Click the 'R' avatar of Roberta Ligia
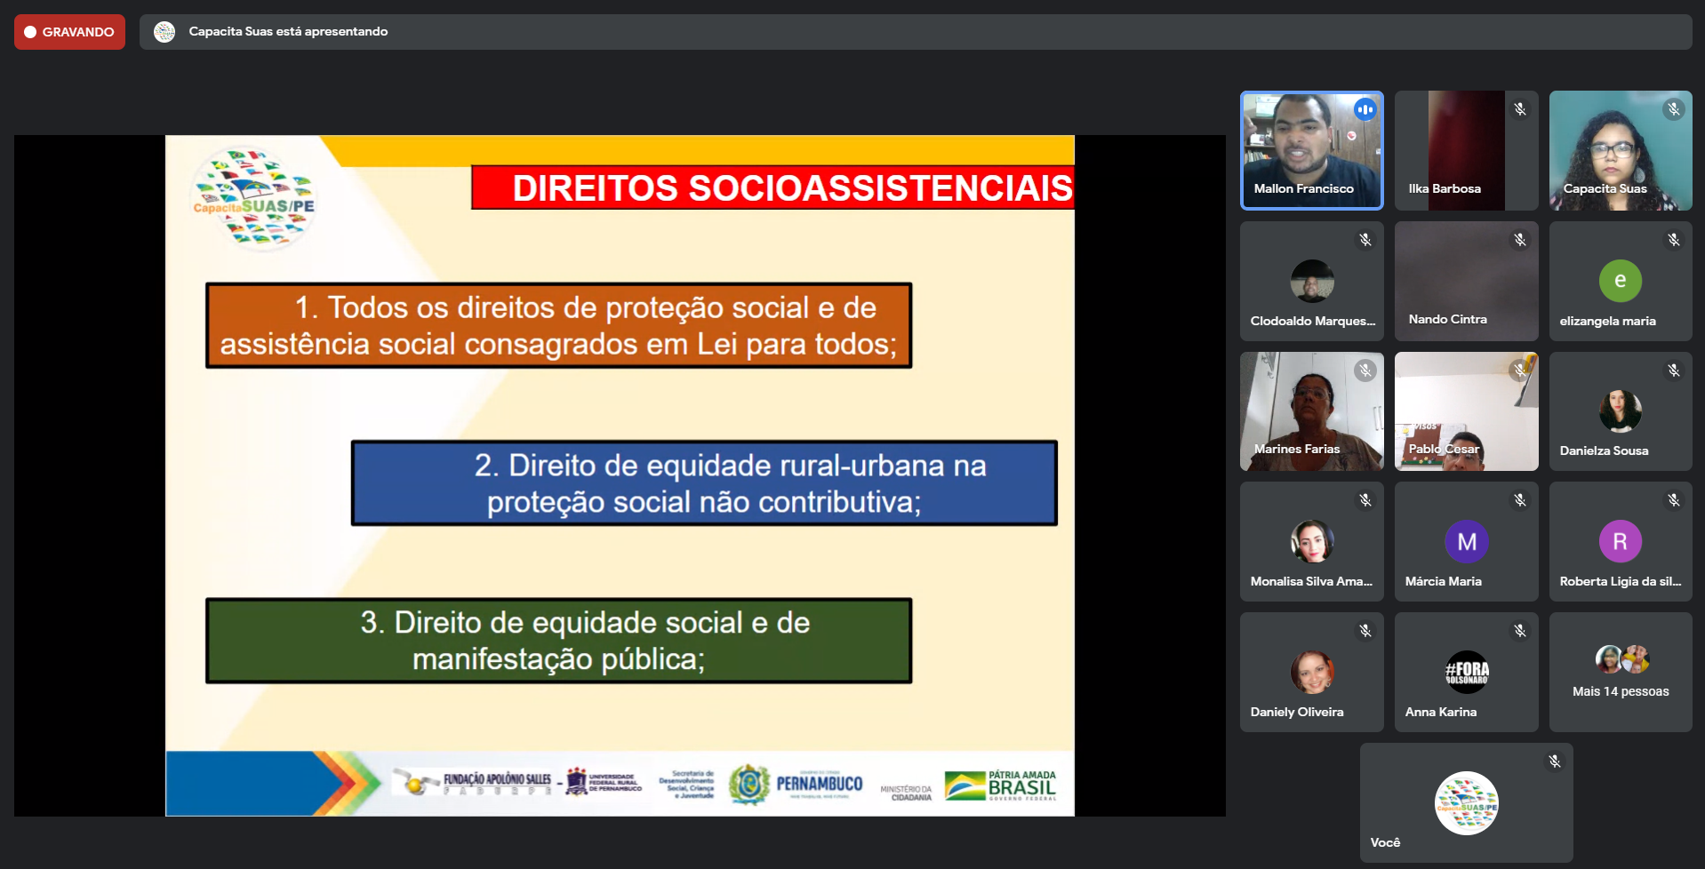This screenshot has height=869, width=1705. [x=1620, y=541]
